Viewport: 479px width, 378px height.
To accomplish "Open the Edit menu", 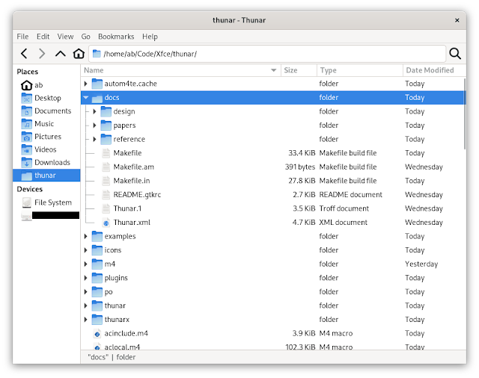I will [43, 37].
